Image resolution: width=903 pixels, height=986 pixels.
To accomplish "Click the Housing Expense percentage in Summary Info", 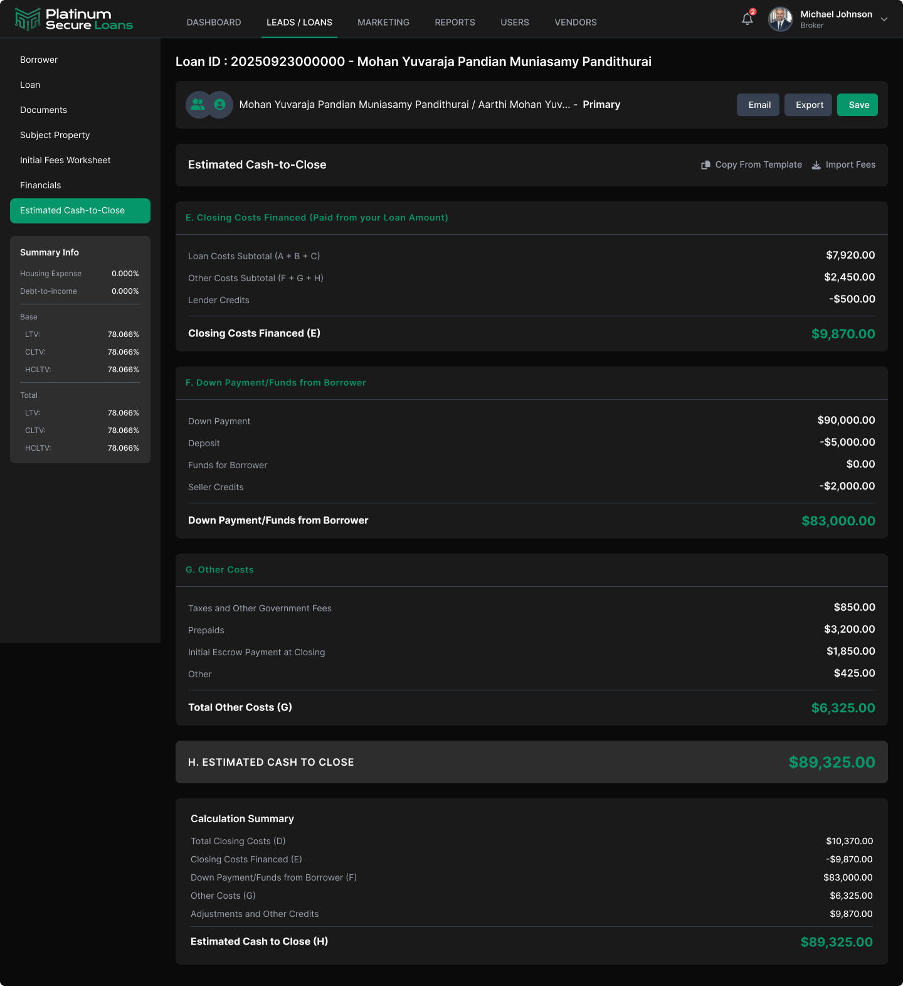I will [x=125, y=274].
